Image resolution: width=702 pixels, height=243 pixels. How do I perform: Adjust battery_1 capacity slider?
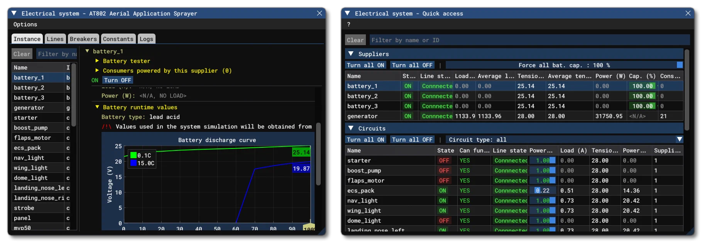642,86
